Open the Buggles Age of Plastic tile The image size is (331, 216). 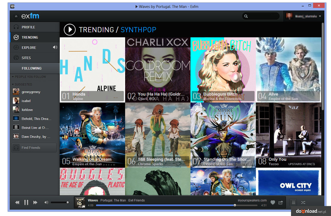point(92,181)
